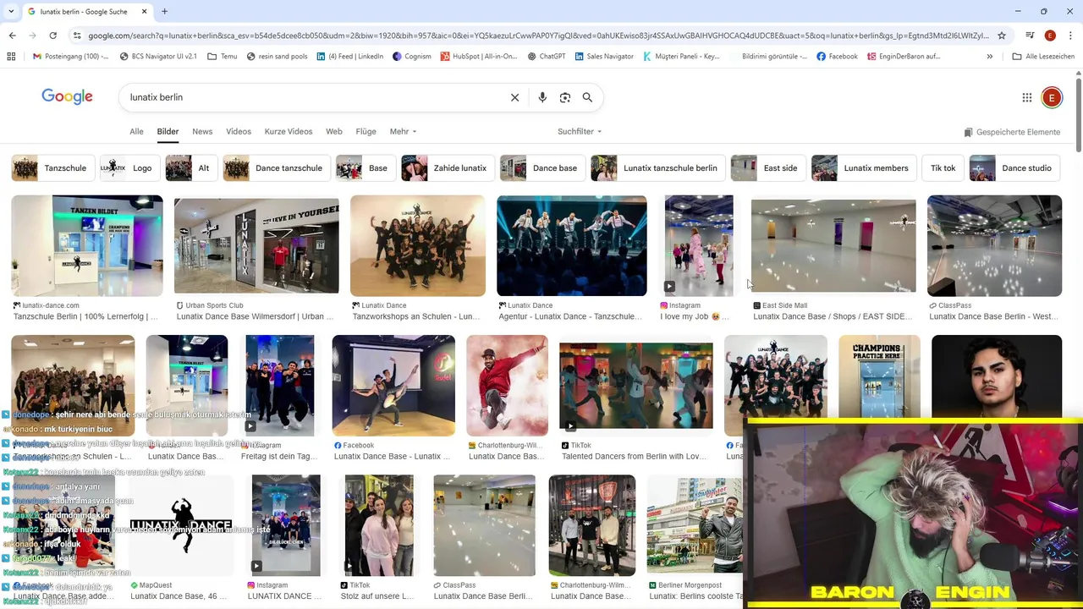1083x609 pixels.
Task: Select the Bilder tab
Action: pyautogui.click(x=168, y=131)
